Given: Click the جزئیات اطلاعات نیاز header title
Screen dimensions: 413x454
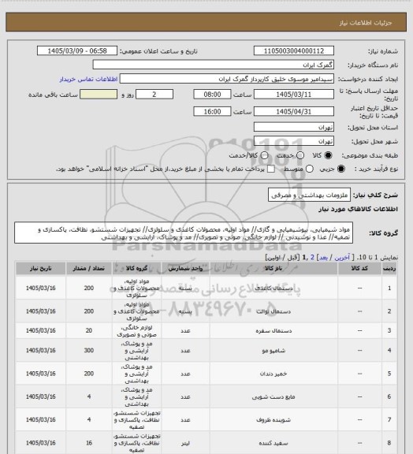Looking at the screenshot, I should (x=366, y=23).
